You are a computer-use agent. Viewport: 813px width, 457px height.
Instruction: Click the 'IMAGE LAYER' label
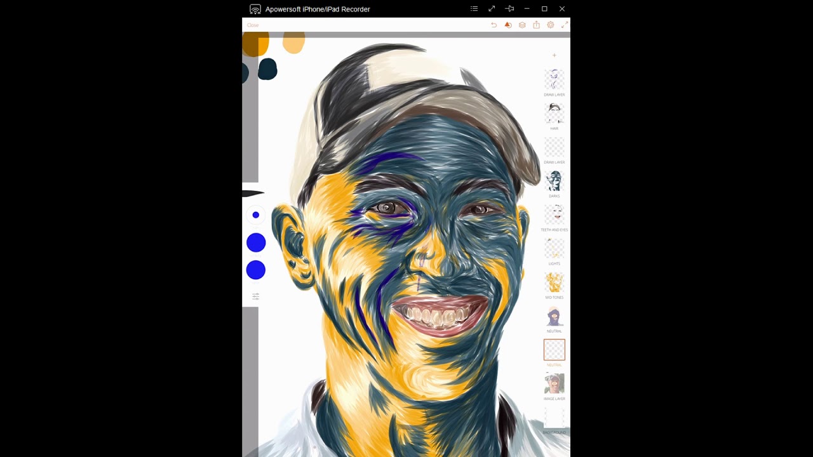click(x=554, y=399)
